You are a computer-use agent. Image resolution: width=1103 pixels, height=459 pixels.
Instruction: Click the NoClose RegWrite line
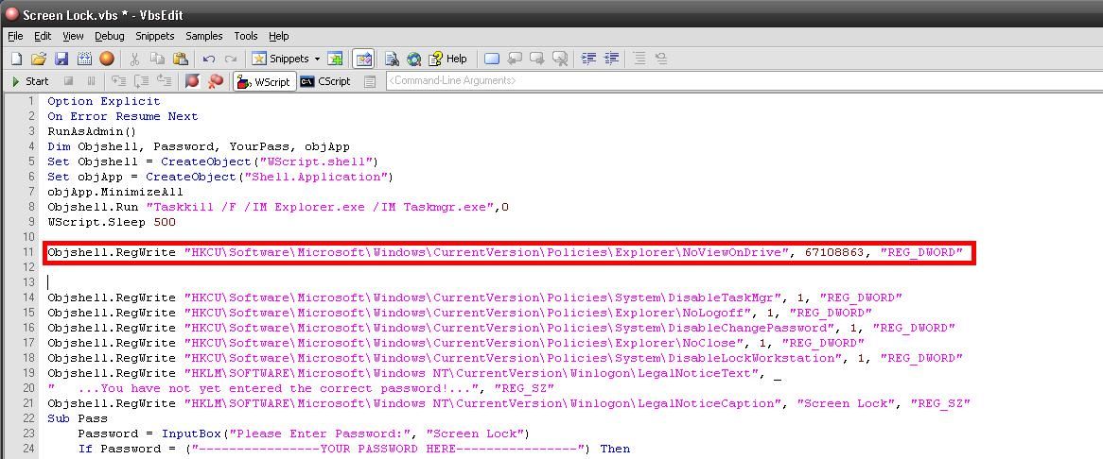coord(456,343)
